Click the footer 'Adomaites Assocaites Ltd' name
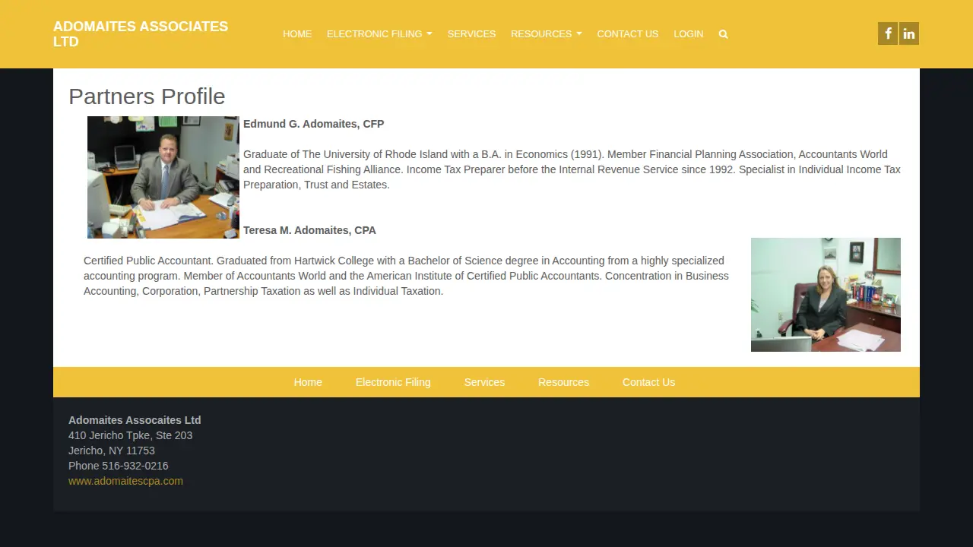Viewport: 973px width, 547px height. 135,420
